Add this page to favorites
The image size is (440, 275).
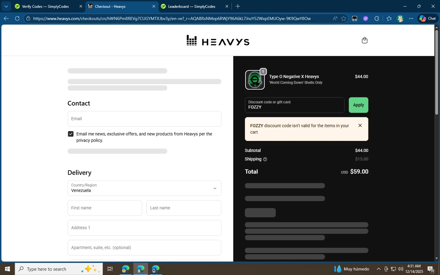pos(344,18)
